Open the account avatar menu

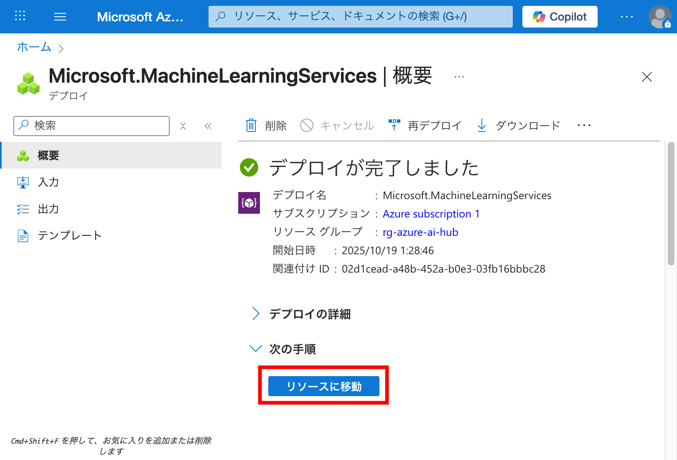660,17
